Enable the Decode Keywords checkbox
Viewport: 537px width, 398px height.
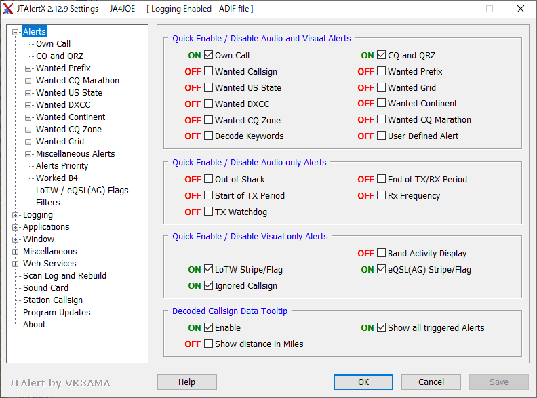209,136
